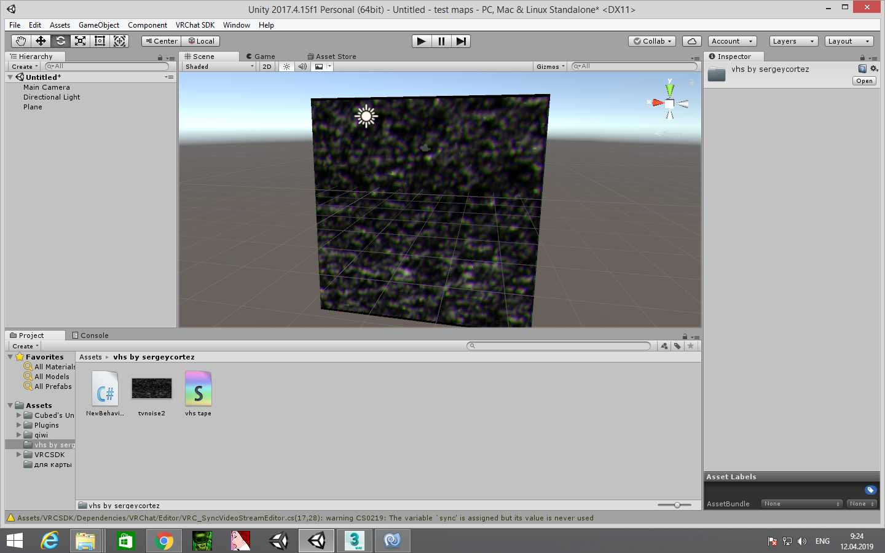Select the Rotate tool

60,41
